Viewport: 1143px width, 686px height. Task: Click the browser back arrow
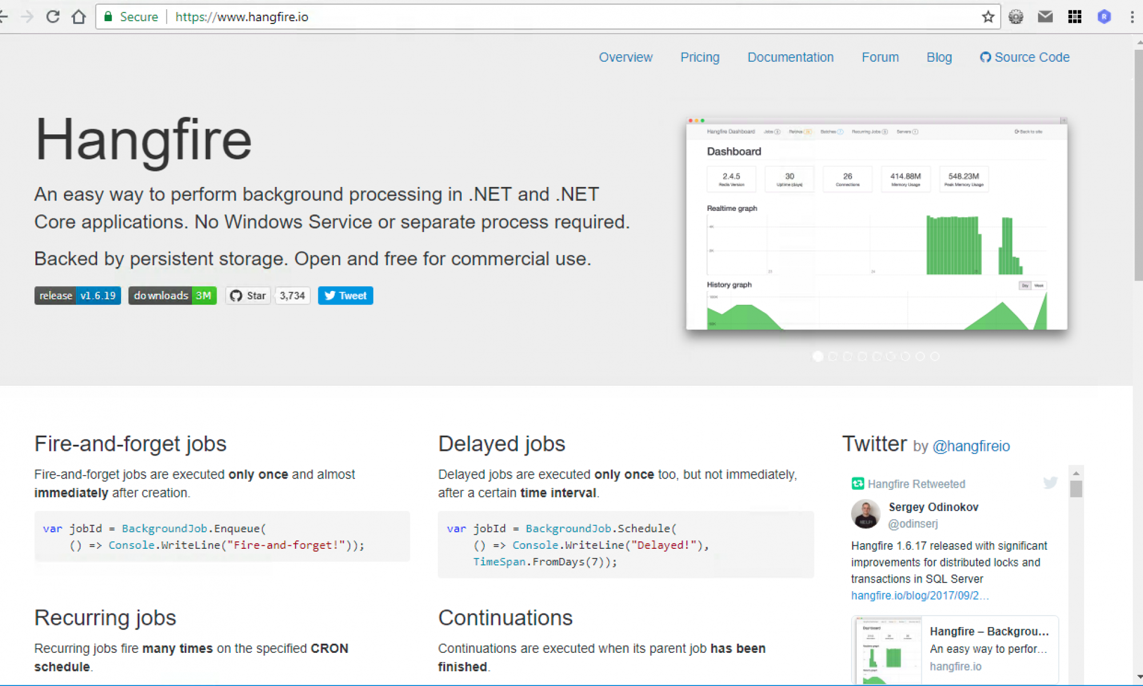point(3,17)
